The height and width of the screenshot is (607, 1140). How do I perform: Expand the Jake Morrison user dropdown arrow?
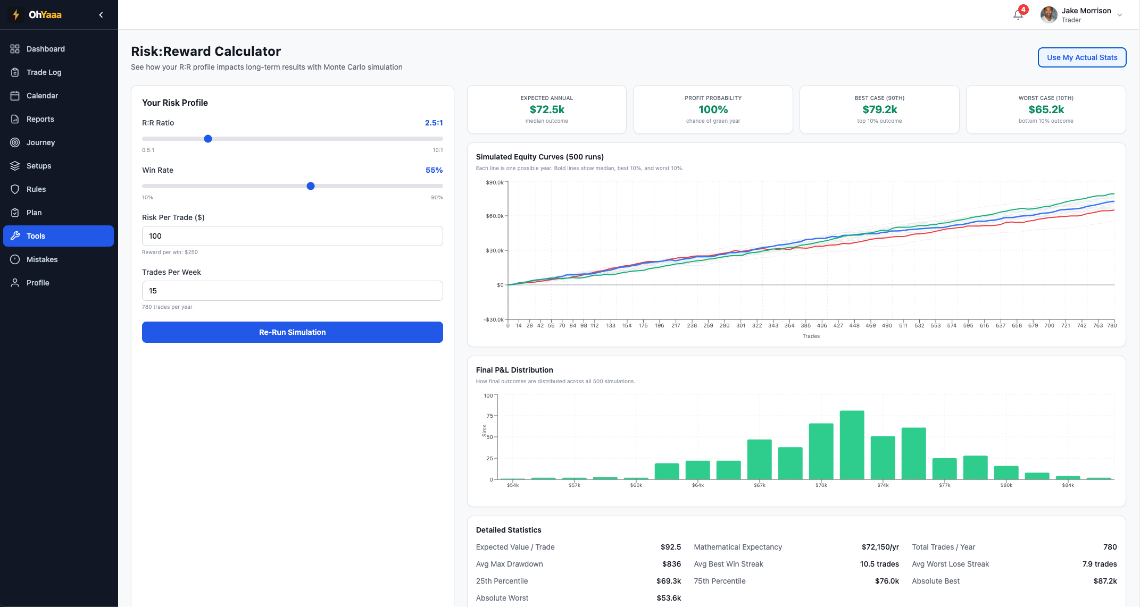click(x=1120, y=15)
